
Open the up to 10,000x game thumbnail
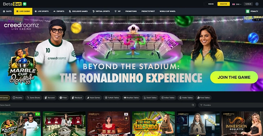coord(198,124)
